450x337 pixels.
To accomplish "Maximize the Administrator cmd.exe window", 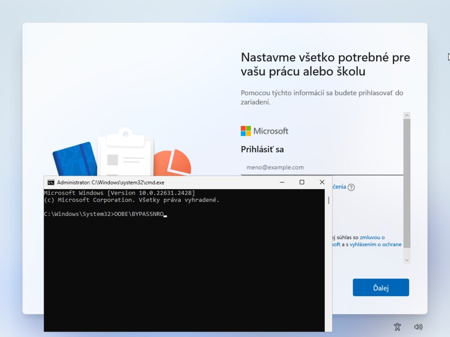I will 301,182.
